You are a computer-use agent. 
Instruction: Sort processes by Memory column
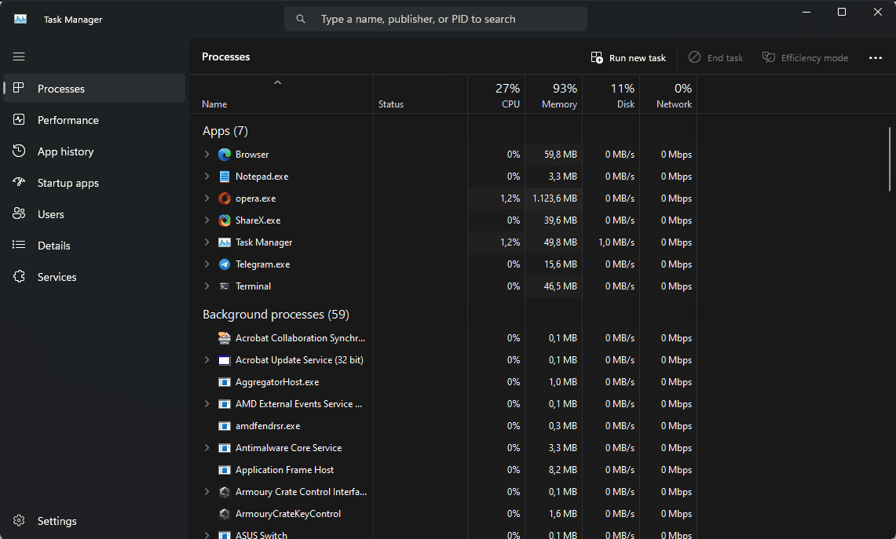coord(554,94)
